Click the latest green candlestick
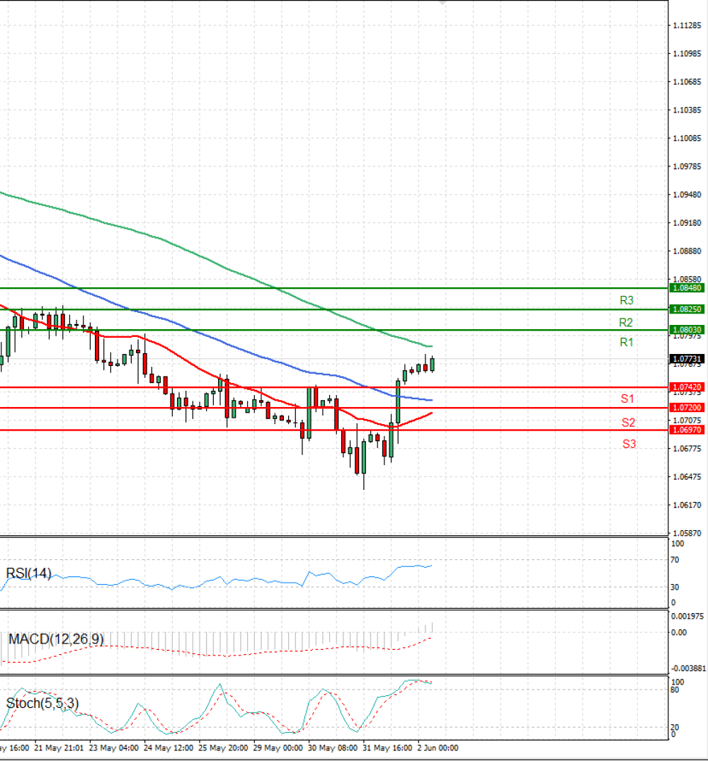 click(432, 364)
